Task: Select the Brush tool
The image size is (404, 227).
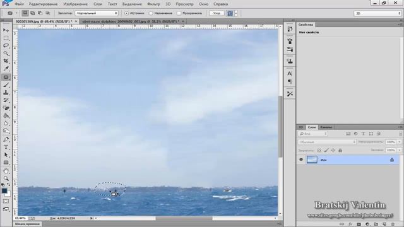Action: coord(6,85)
